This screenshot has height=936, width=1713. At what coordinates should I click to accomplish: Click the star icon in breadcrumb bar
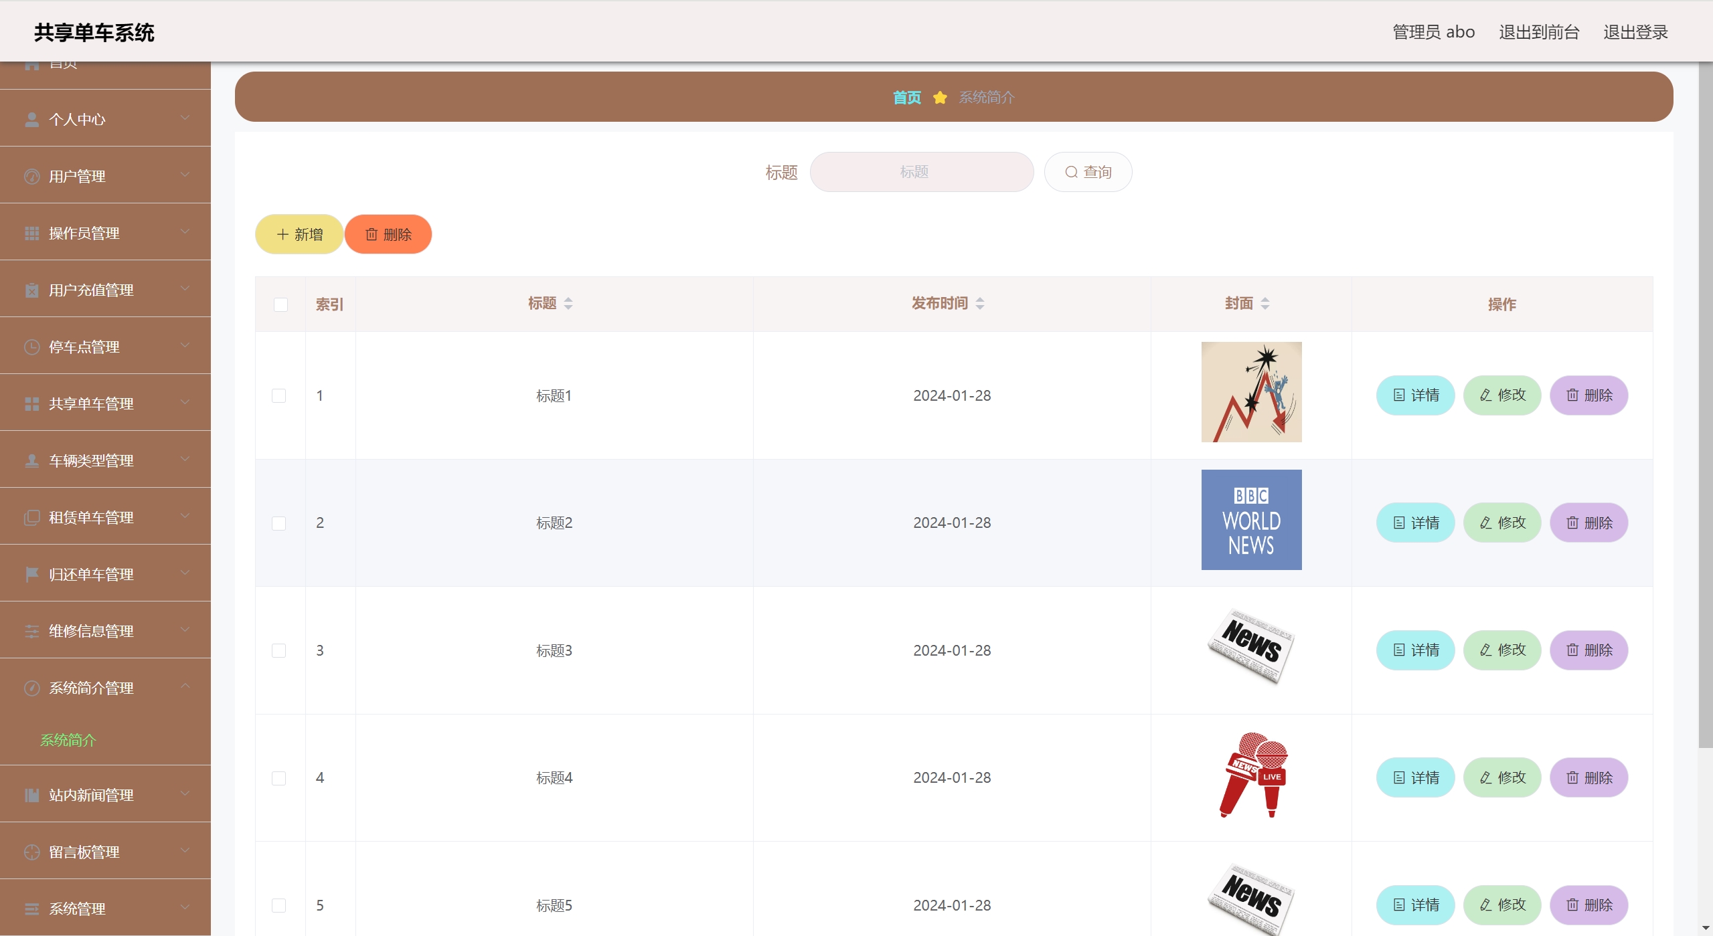click(x=940, y=98)
